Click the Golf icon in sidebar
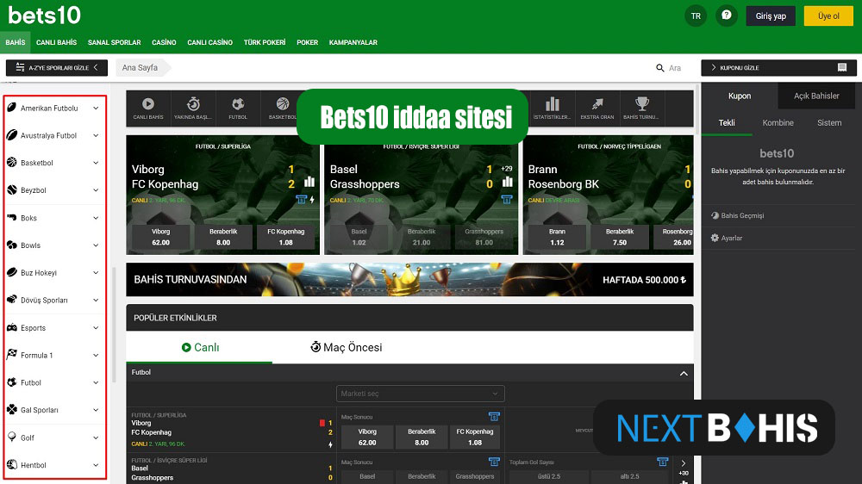Viewport: 862px width, 484px height. point(12,437)
